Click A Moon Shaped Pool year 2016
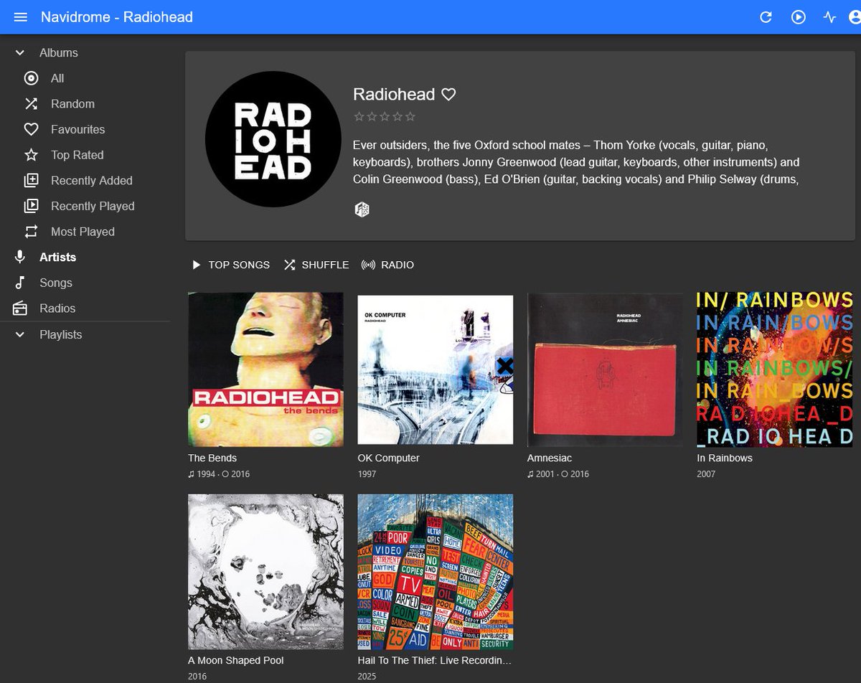 197,677
